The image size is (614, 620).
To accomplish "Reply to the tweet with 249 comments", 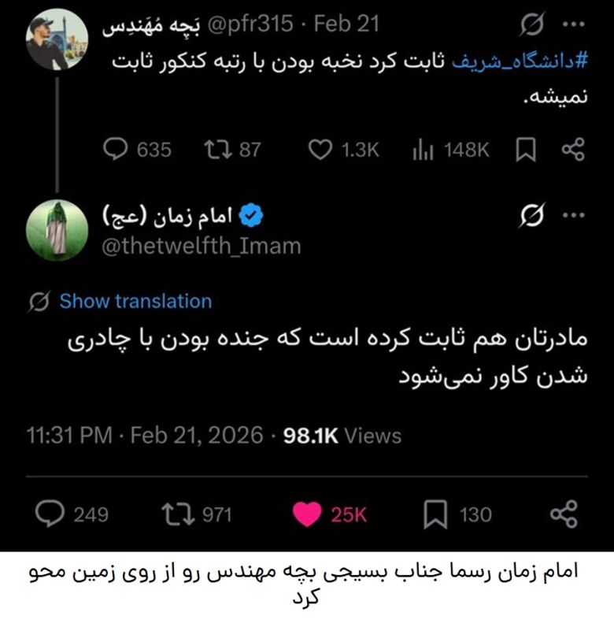I will point(52,514).
